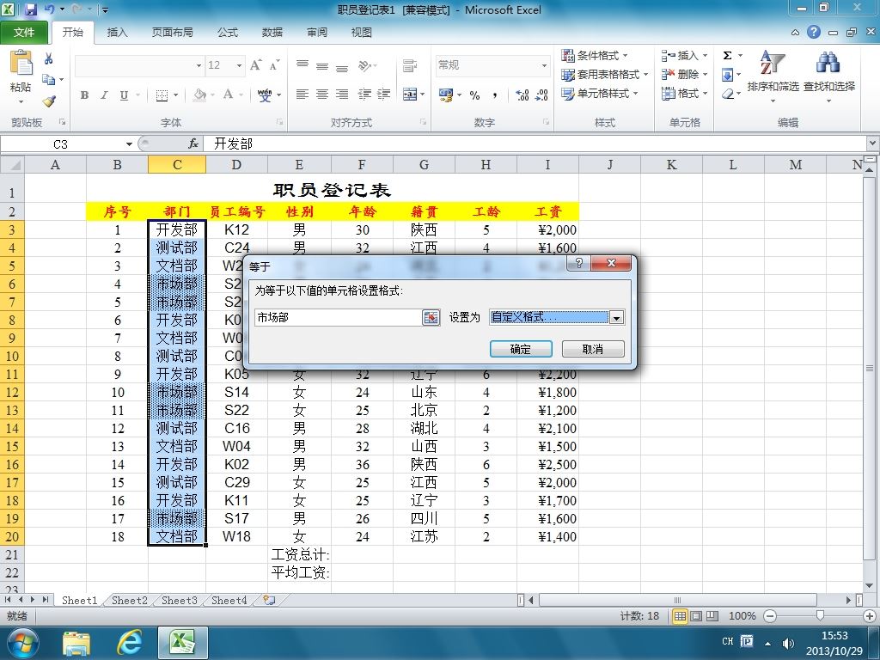Click the 市场部 value input field
This screenshot has height=660, width=880.
click(x=337, y=318)
